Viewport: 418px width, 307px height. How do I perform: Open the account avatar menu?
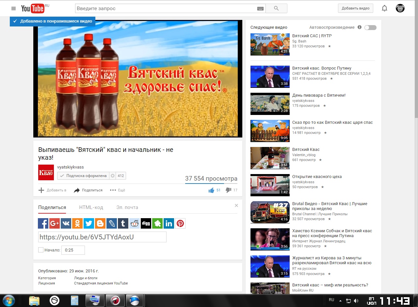(x=400, y=8)
